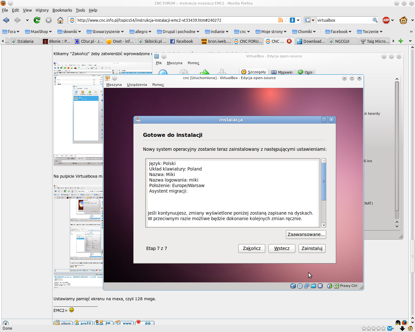Viewport: 415px width, 332px height.
Task: Go back with the Firefox back arrow
Action: coord(6,20)
